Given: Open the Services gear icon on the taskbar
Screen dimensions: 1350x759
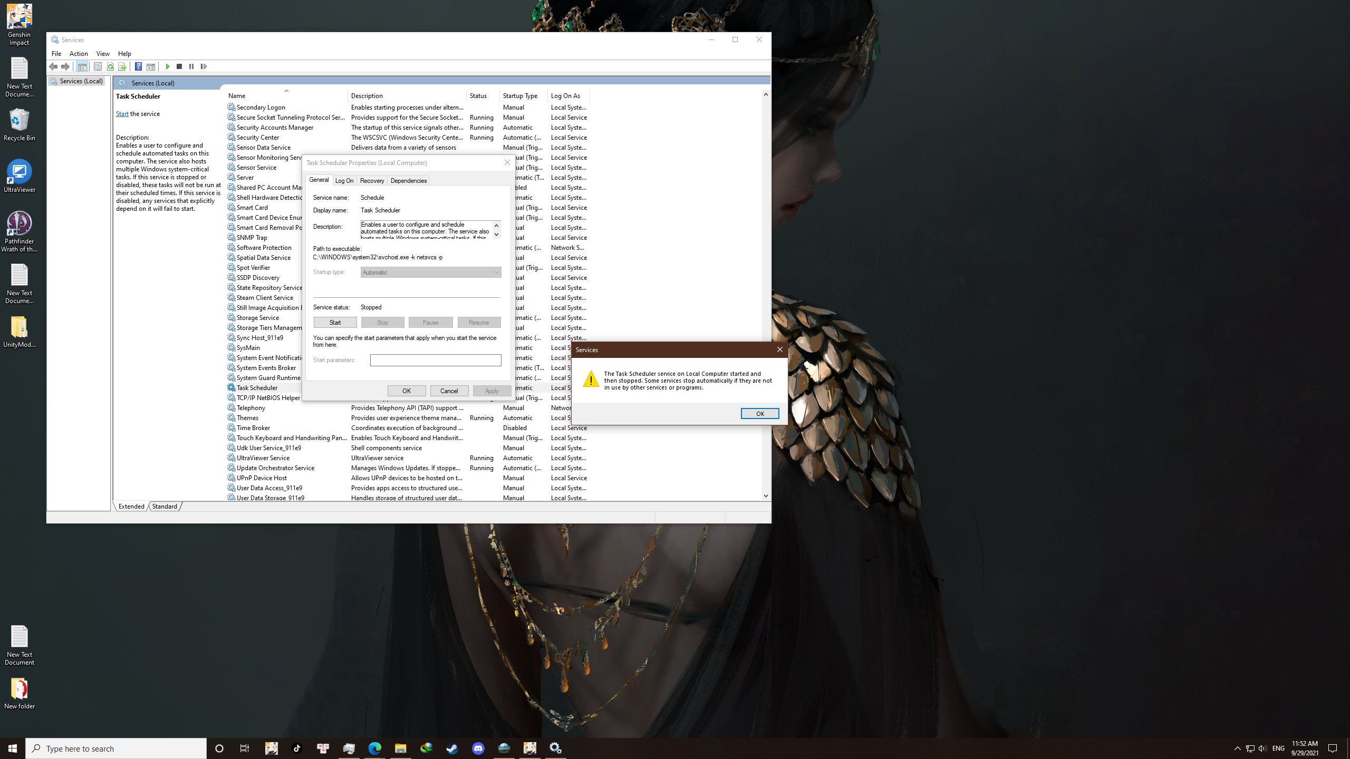Looking at the screenshot, I should click(x=555, y=748).
